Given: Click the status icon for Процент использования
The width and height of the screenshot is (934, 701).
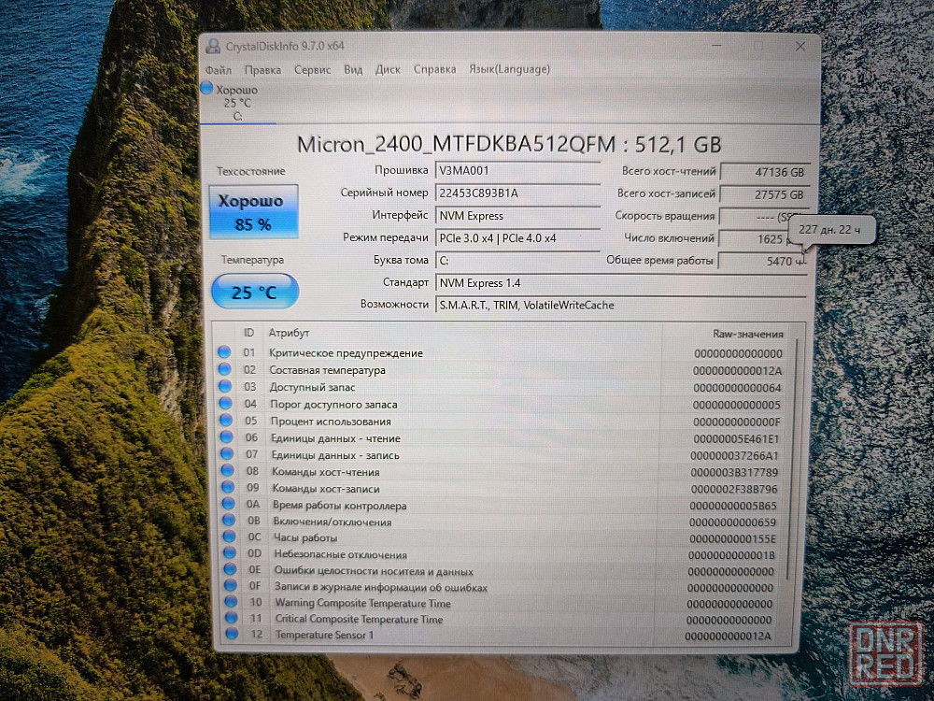Looking at the screenshot, I should [x=224, y=421].
